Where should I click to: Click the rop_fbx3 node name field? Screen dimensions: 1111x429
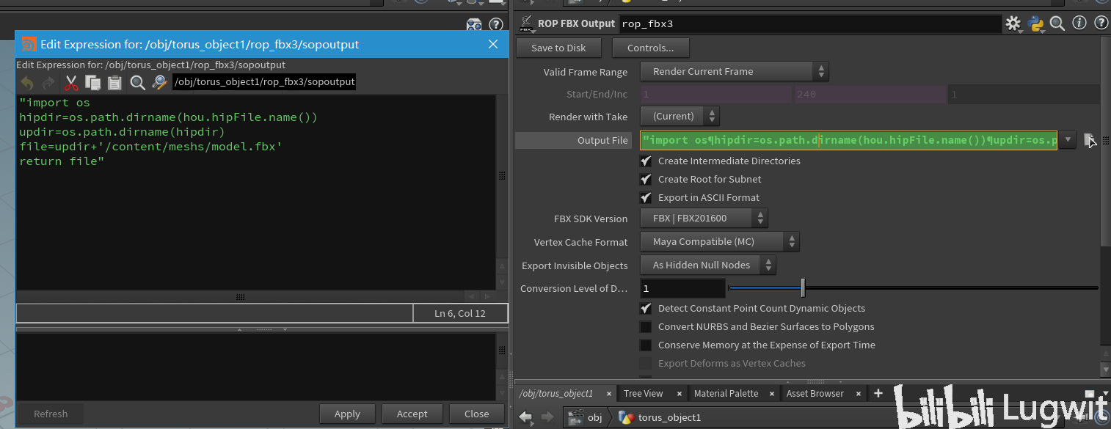click(810, 23)
